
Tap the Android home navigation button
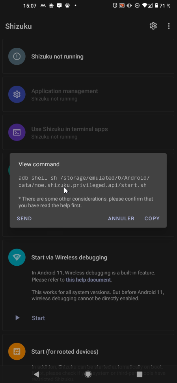pyautogui.click(x=88, y=374)
